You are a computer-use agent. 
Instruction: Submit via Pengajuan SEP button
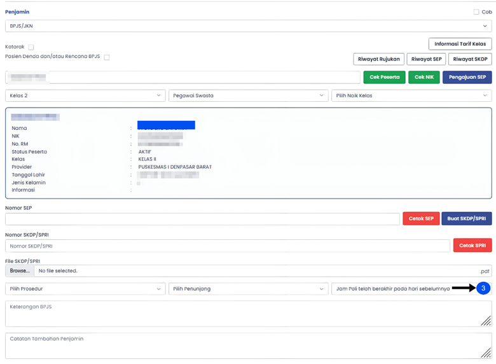pyautogui.click(x=467, y=77)
